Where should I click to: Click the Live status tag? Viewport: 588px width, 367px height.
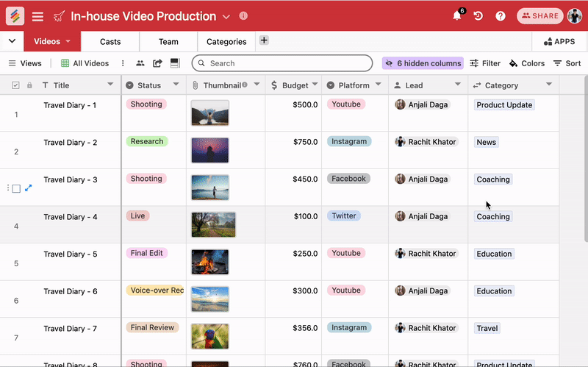137,215
